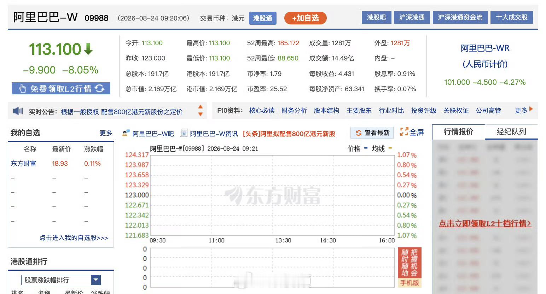Click the 阿里巴巴-W资讯 news icon

[x=184, y=133]
